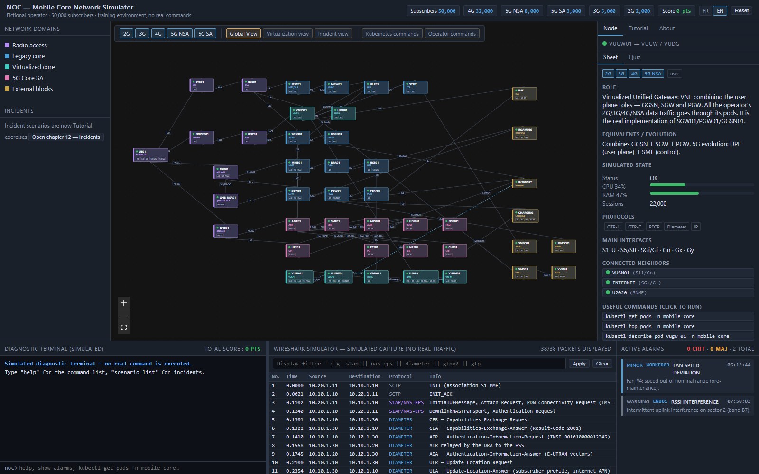Select the MME01 node in the diagram
The image size is (759, 474).
(297, 166)
